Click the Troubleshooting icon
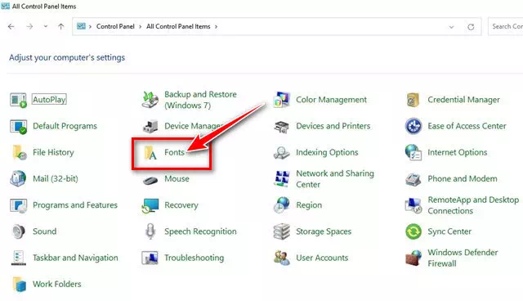This screenshot has height=301, width=523. pyautogui.click(x=150, y=258)
